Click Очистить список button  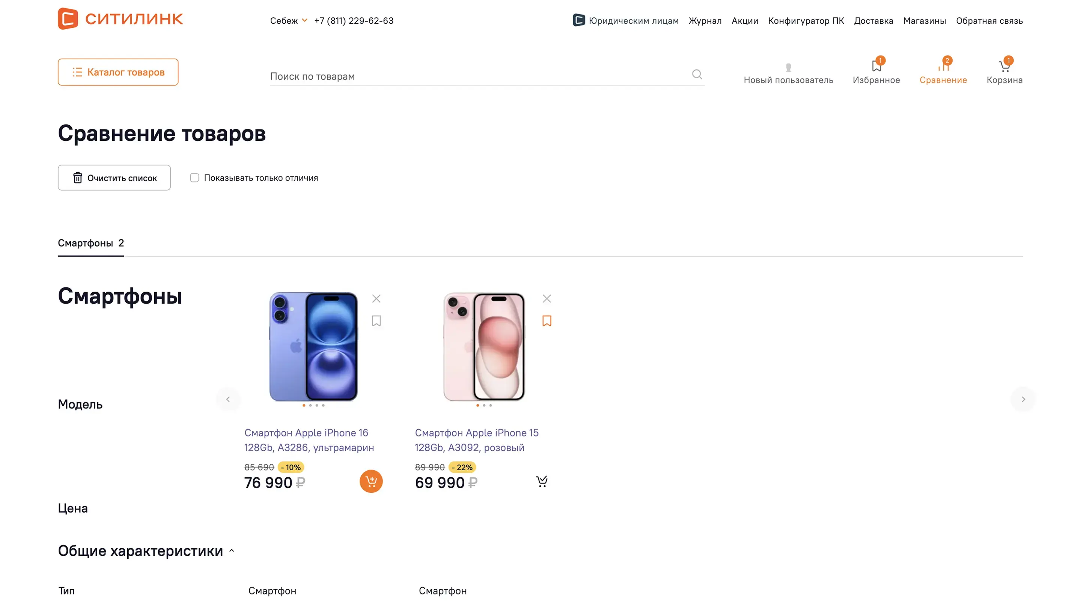[114, 178]
